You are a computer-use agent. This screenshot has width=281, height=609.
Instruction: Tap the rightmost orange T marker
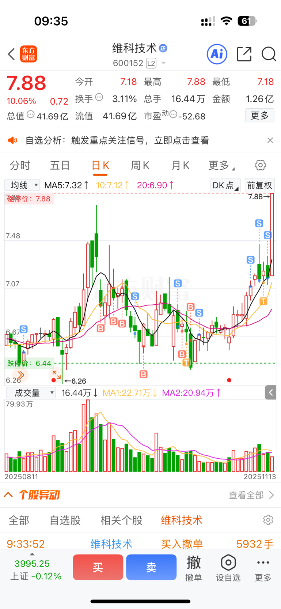[263, 301]
